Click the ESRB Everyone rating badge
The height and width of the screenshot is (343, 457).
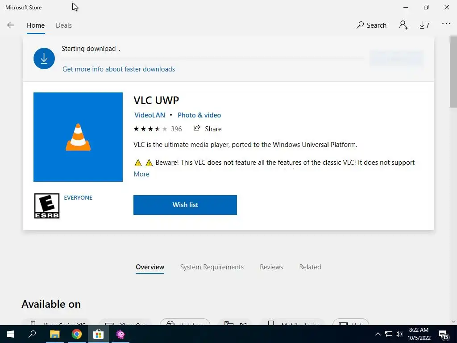tap(46, 206)
